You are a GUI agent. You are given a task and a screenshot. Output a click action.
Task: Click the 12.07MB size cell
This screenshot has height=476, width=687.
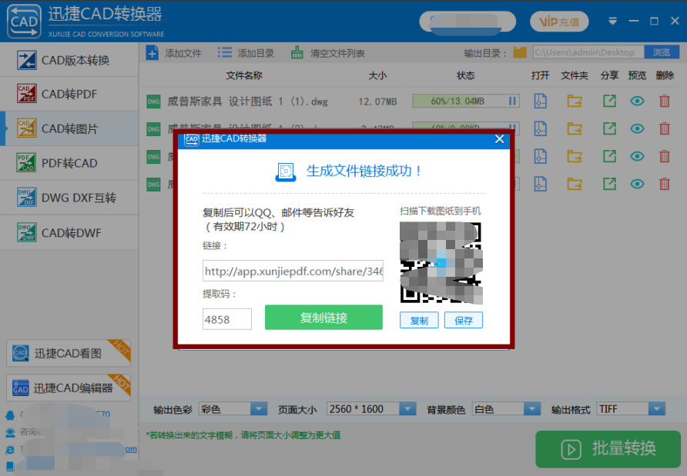377,102
